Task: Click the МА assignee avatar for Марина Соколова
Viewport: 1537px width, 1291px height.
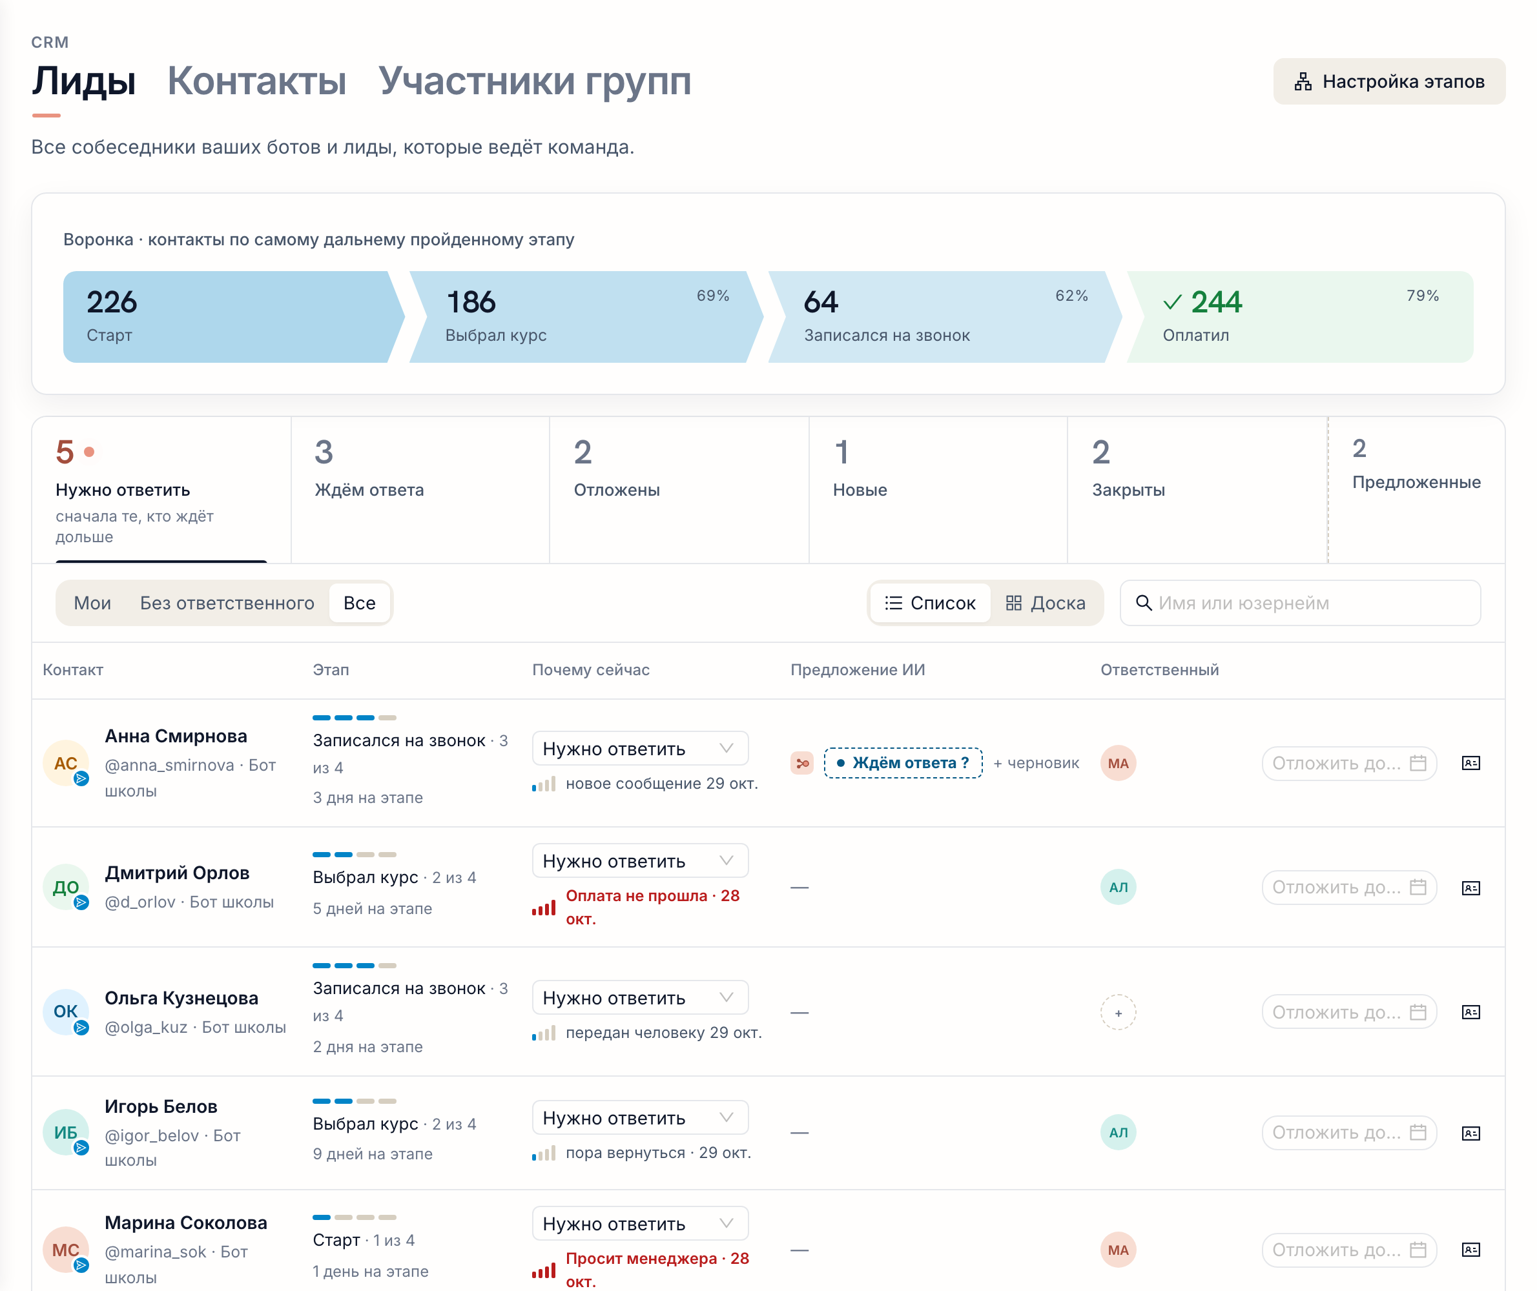Action: [x=1118, y=1250]
